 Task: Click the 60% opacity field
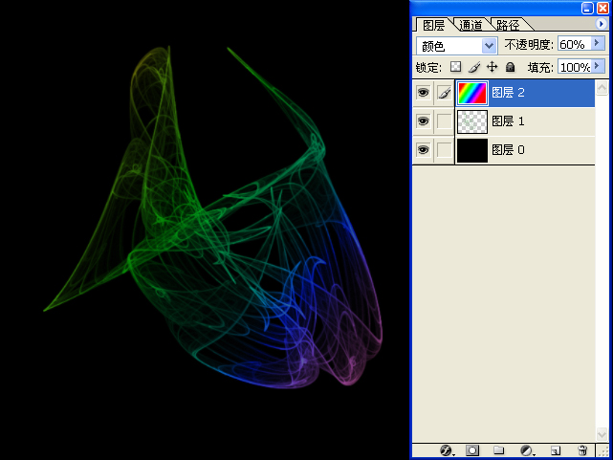pos(575,44)
